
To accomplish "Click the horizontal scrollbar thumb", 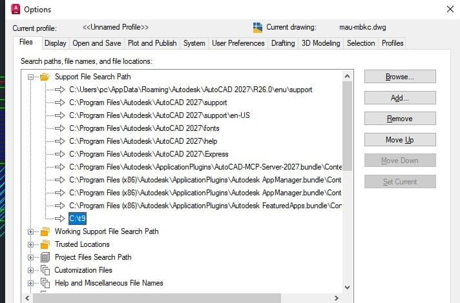I will point(157,298).
